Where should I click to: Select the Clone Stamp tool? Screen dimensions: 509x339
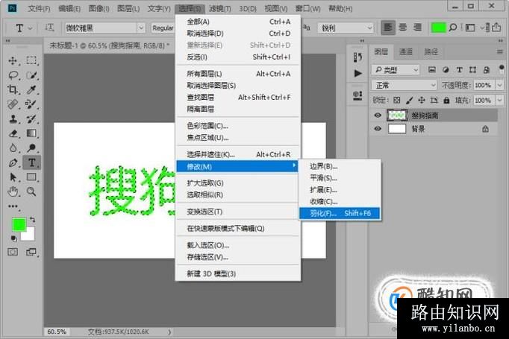click(x=13, y=118)
